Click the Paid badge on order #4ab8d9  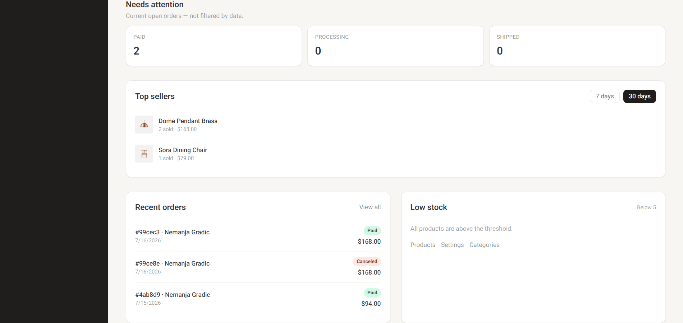point(372,293)
